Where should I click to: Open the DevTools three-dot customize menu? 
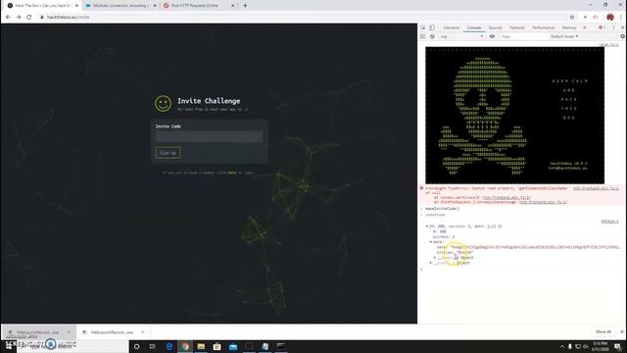[x=614, y=27]
